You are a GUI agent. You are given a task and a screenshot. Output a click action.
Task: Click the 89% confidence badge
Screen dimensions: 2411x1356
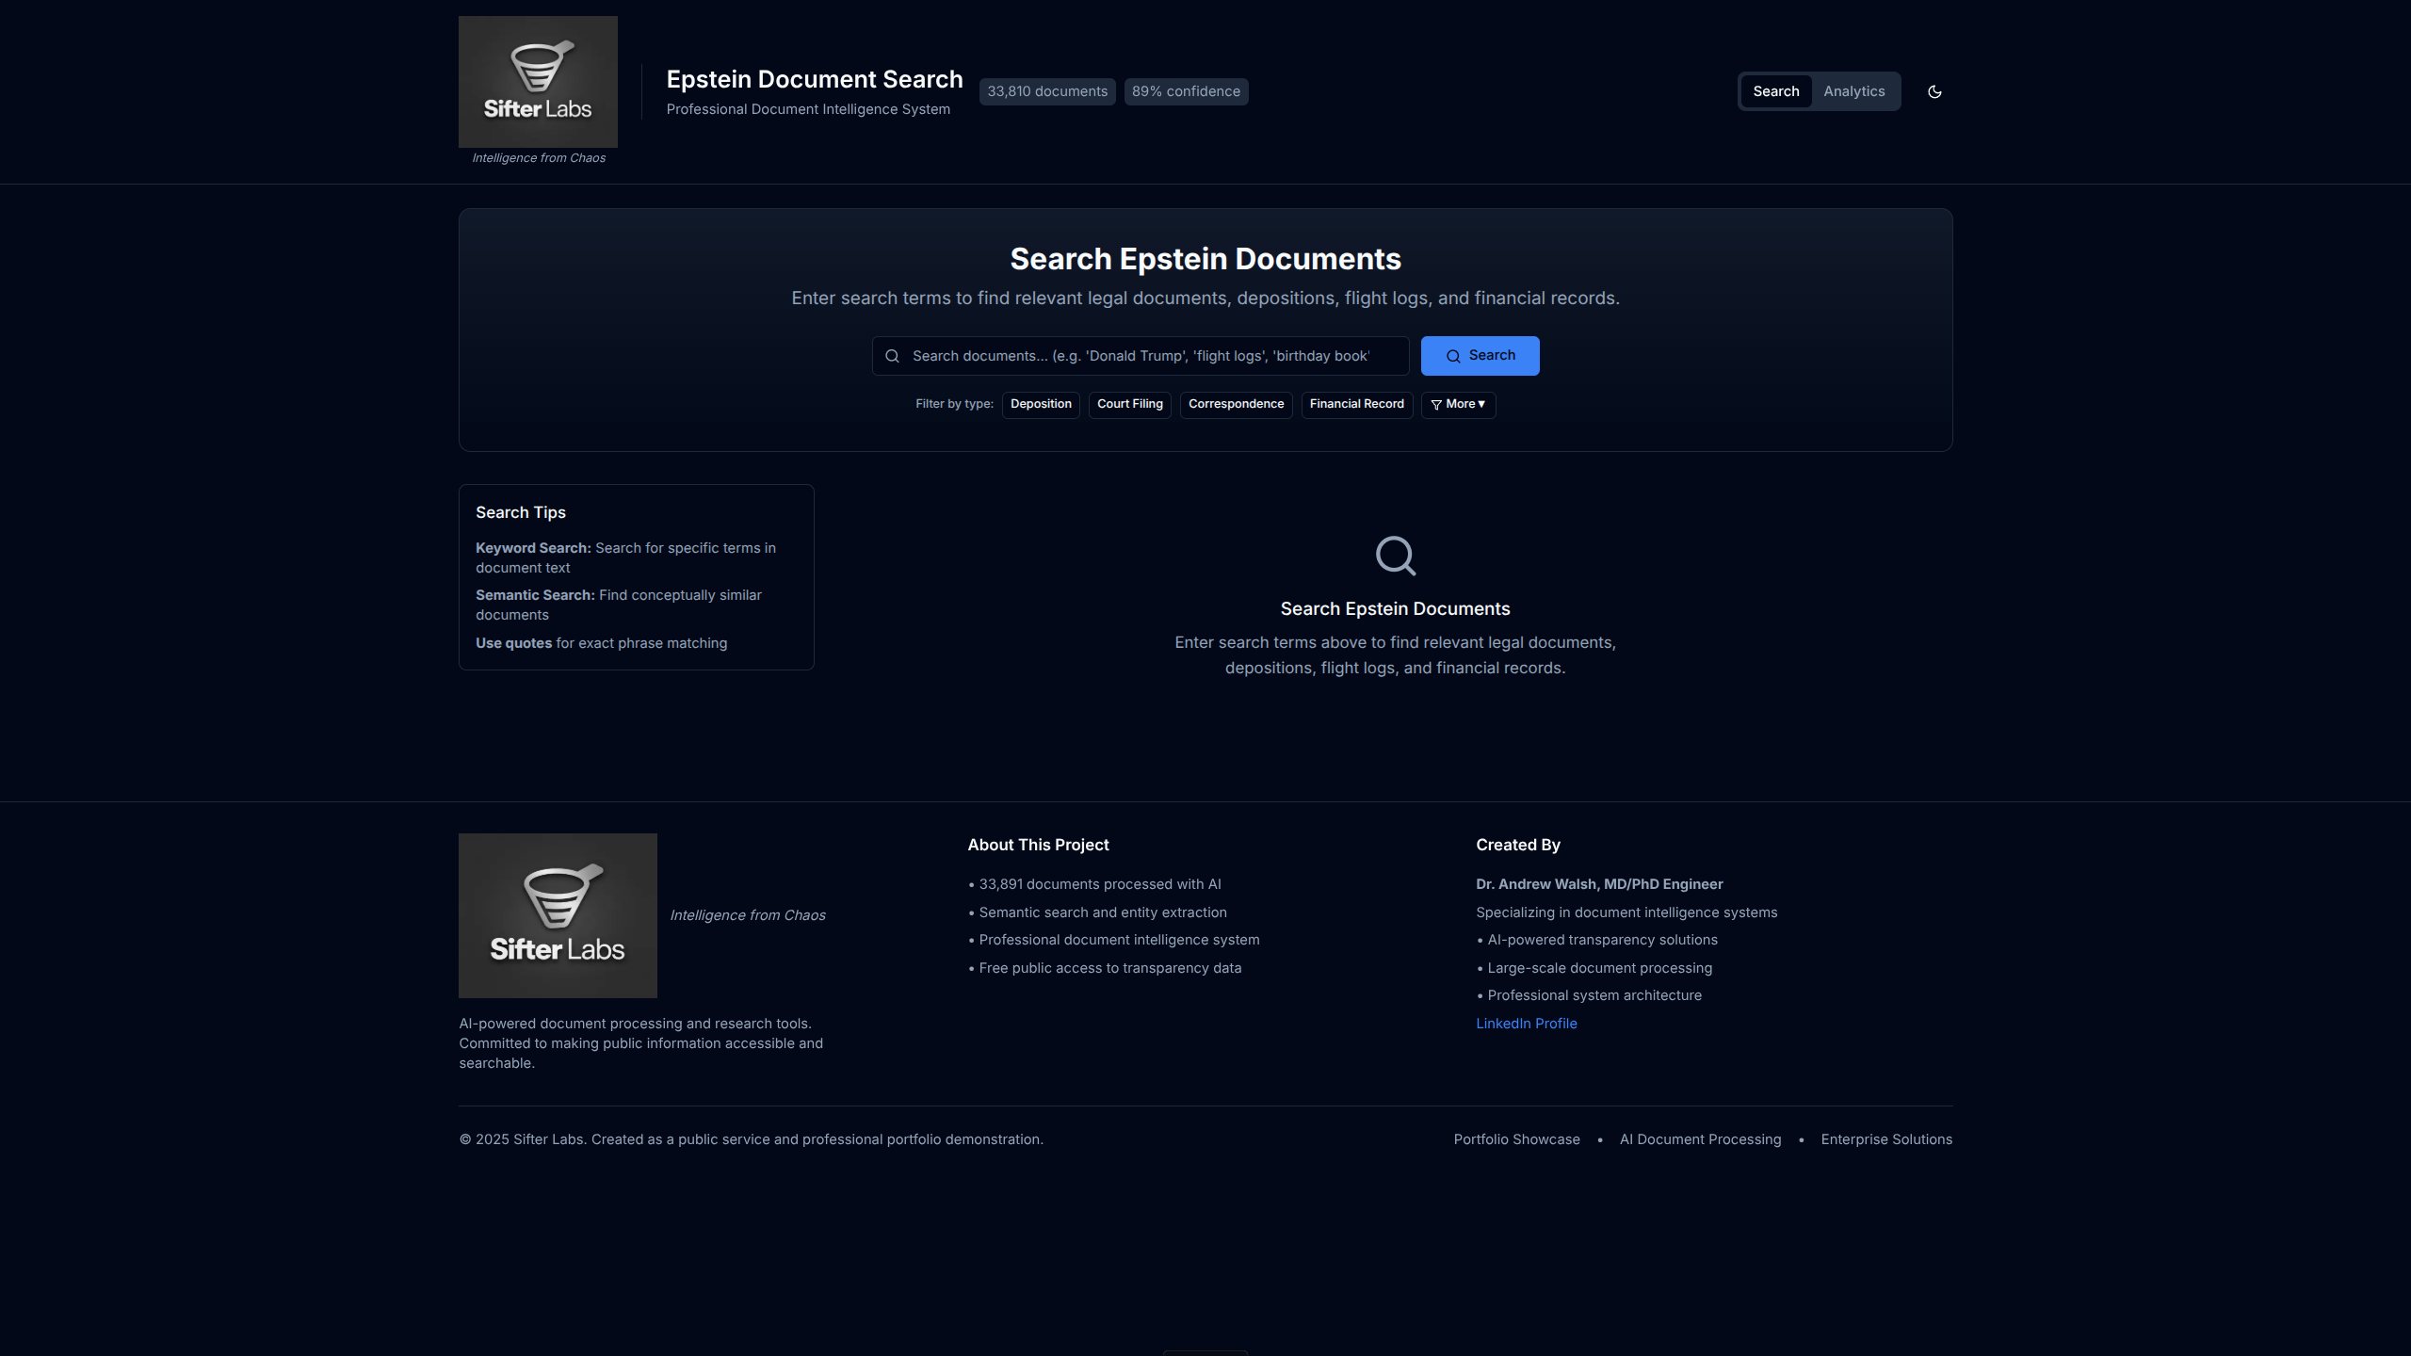pyautogui.click(x=1186, y=91)
